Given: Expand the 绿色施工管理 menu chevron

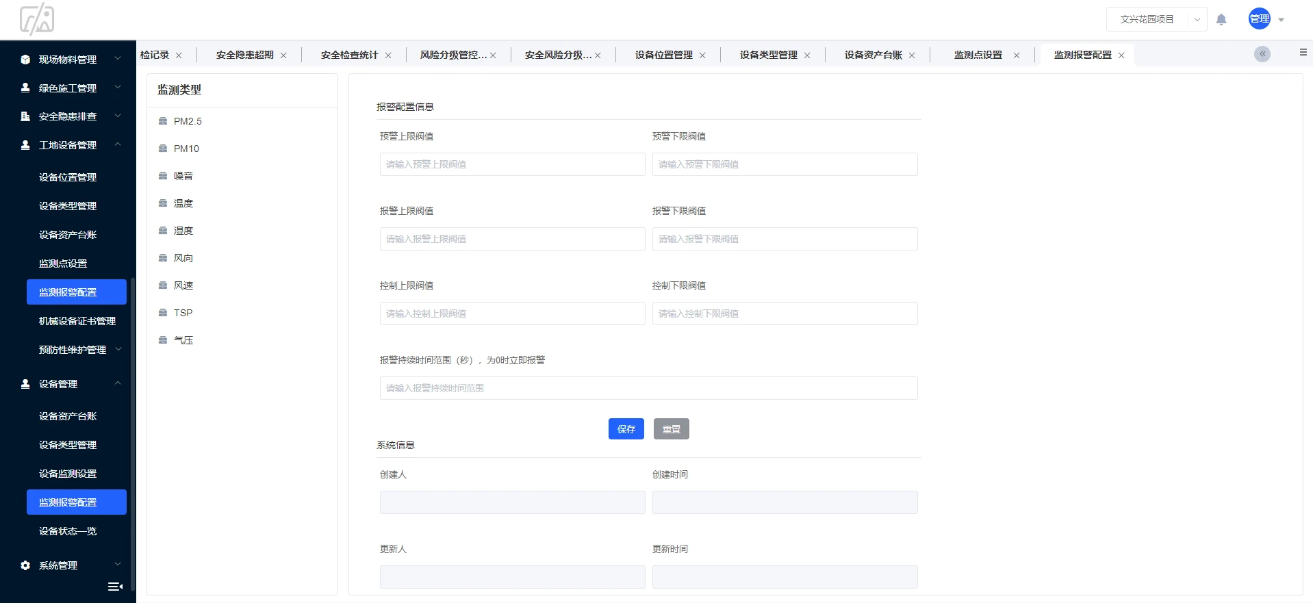Looking at the screenshot, I should [118, 88].
